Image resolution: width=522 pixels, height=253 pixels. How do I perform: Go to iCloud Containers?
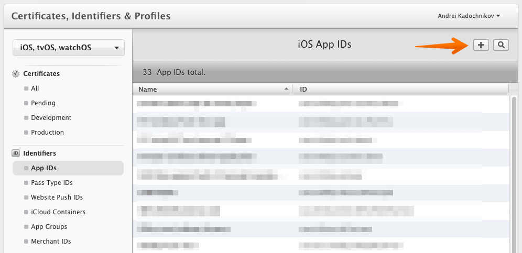(58, 212)
